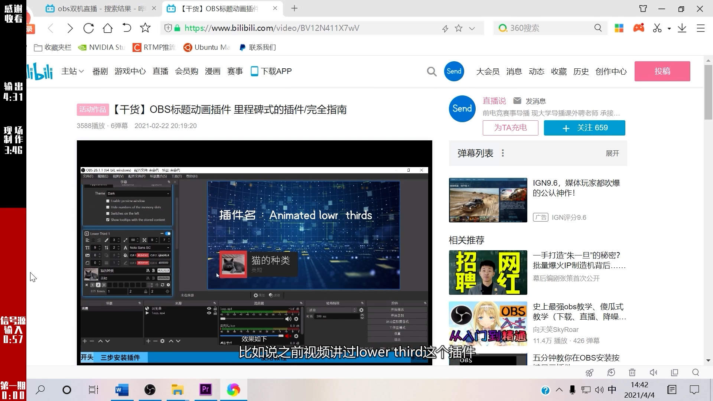Follow 直播说 with the 关注 button

(x=584, y=128)
